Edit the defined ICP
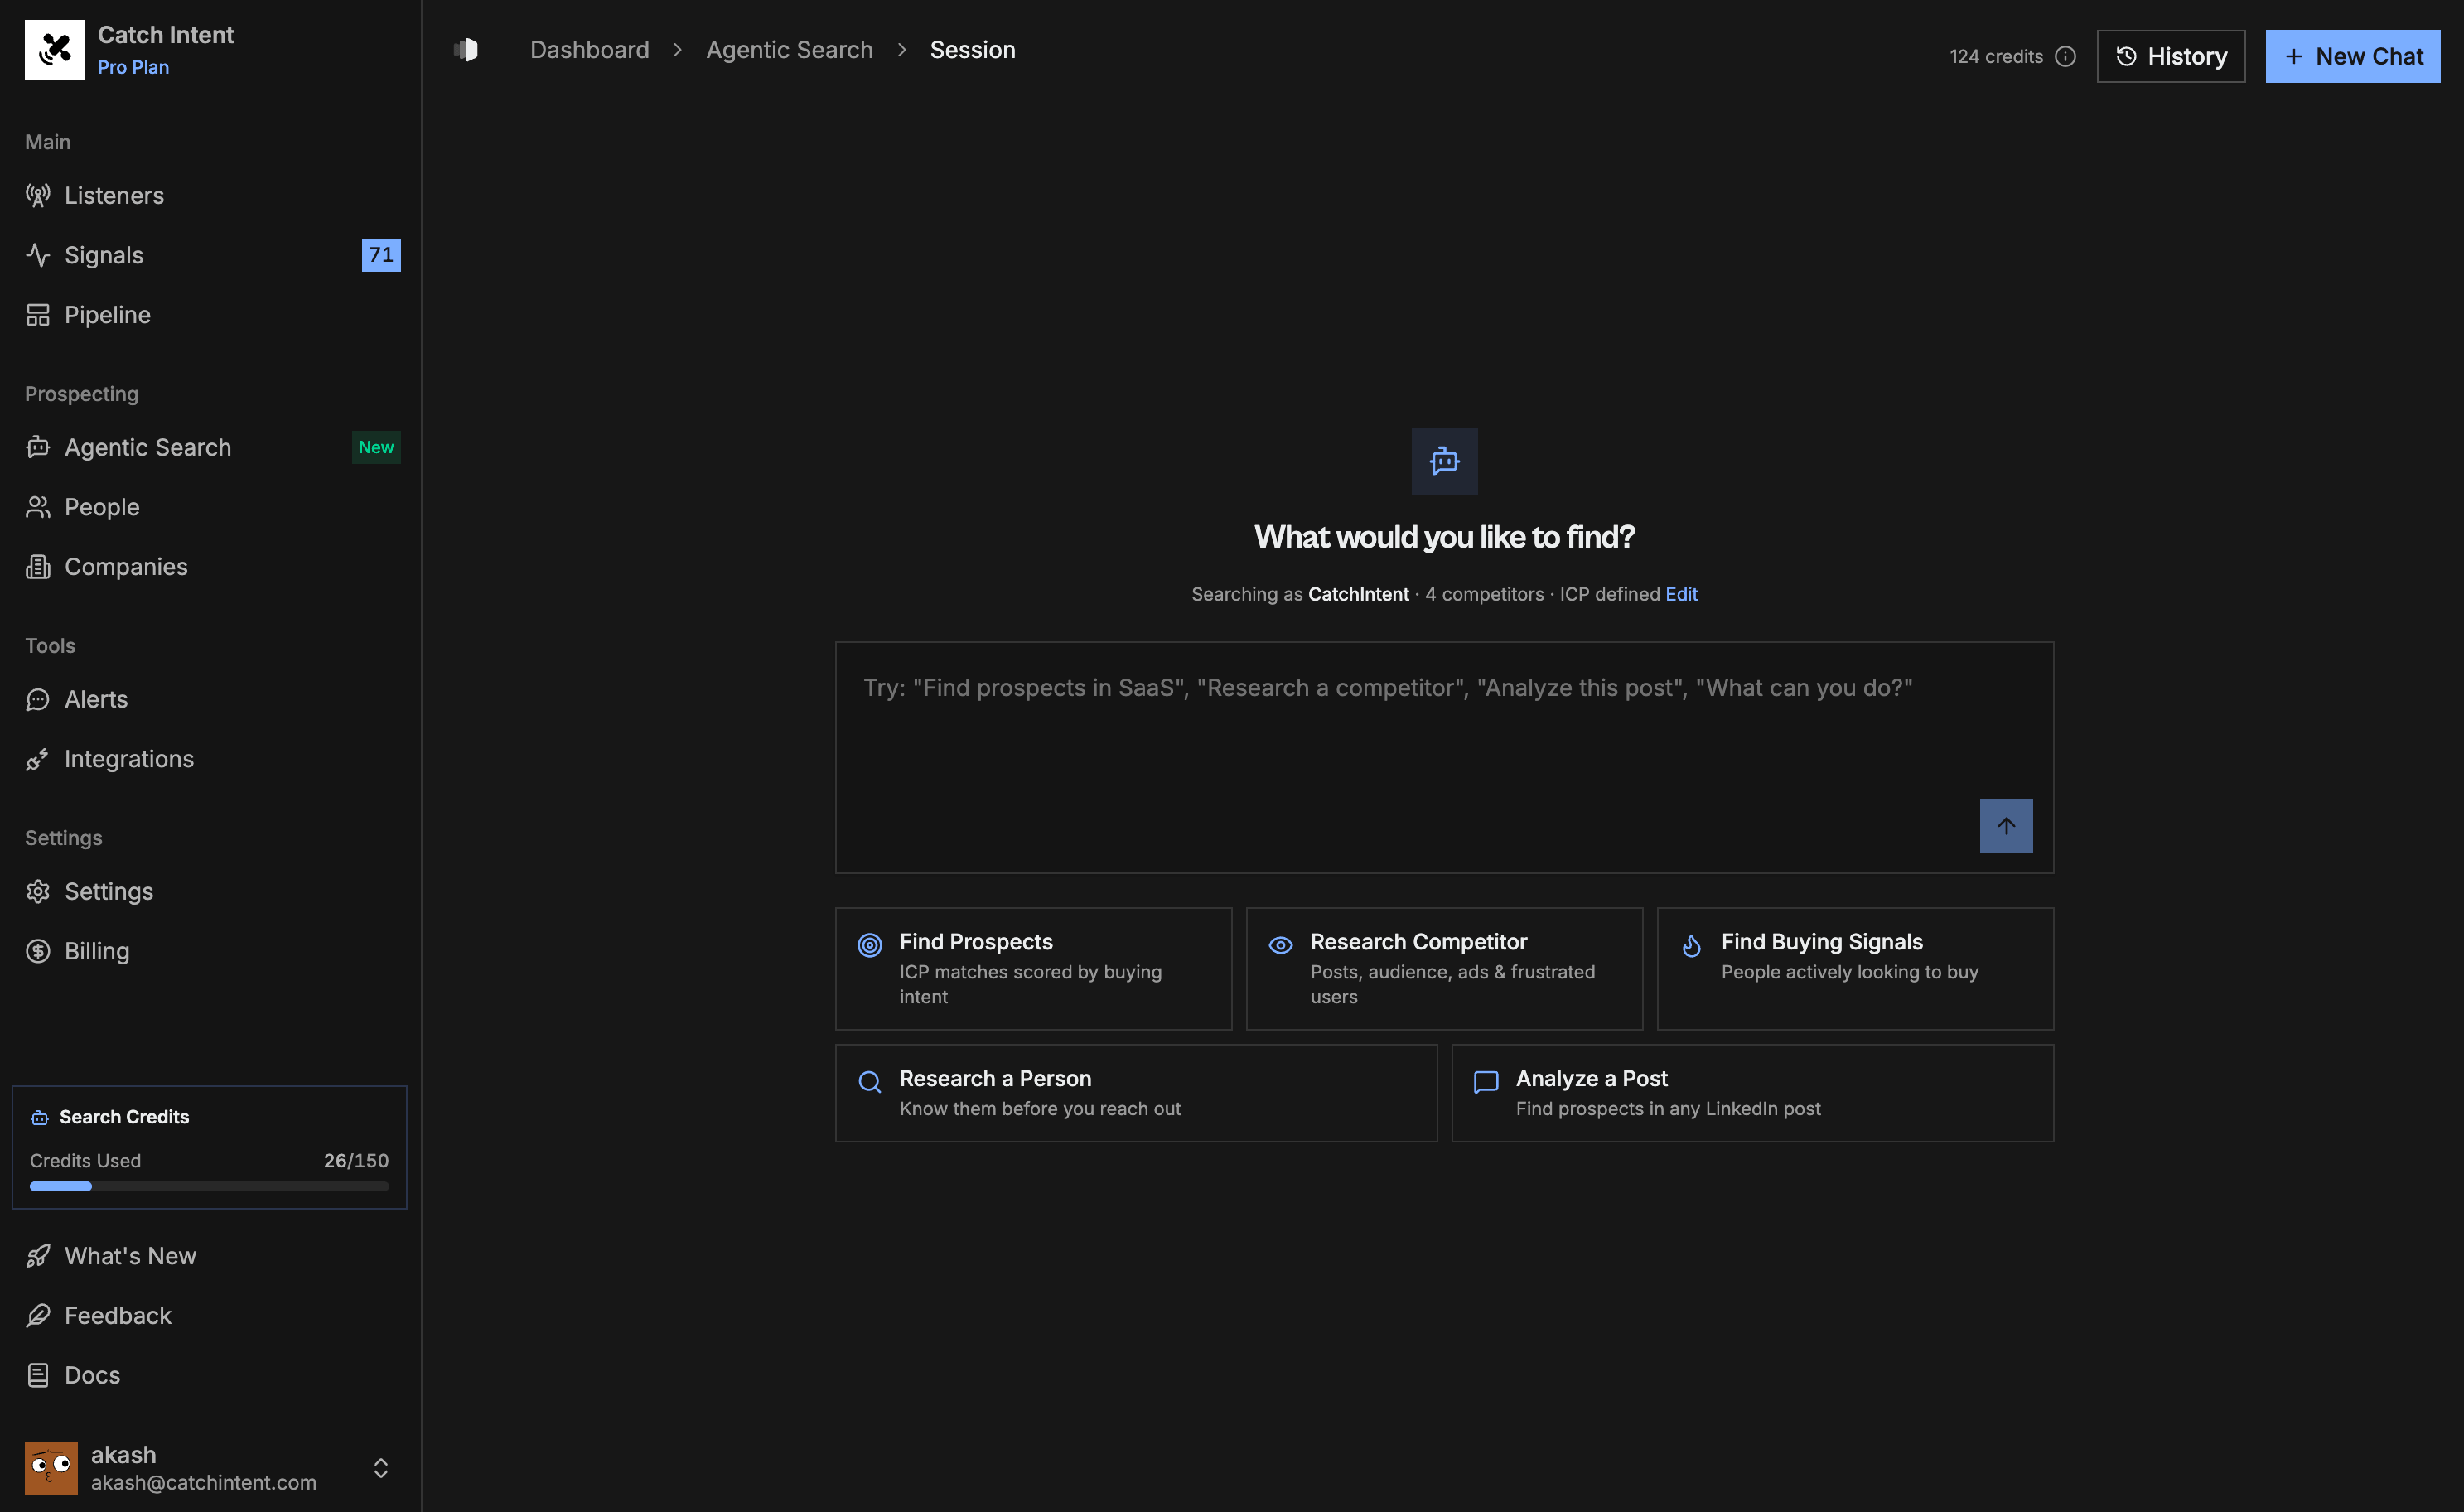 (1680, 593)
